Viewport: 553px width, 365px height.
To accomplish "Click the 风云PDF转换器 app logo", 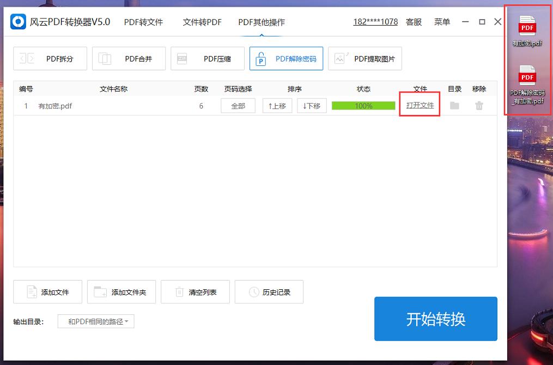I will (16, 21).
